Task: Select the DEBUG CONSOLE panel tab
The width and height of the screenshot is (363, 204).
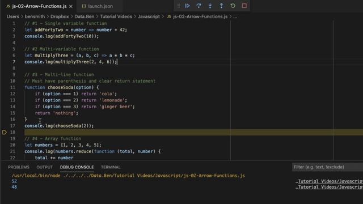Action: pos(77,167)
